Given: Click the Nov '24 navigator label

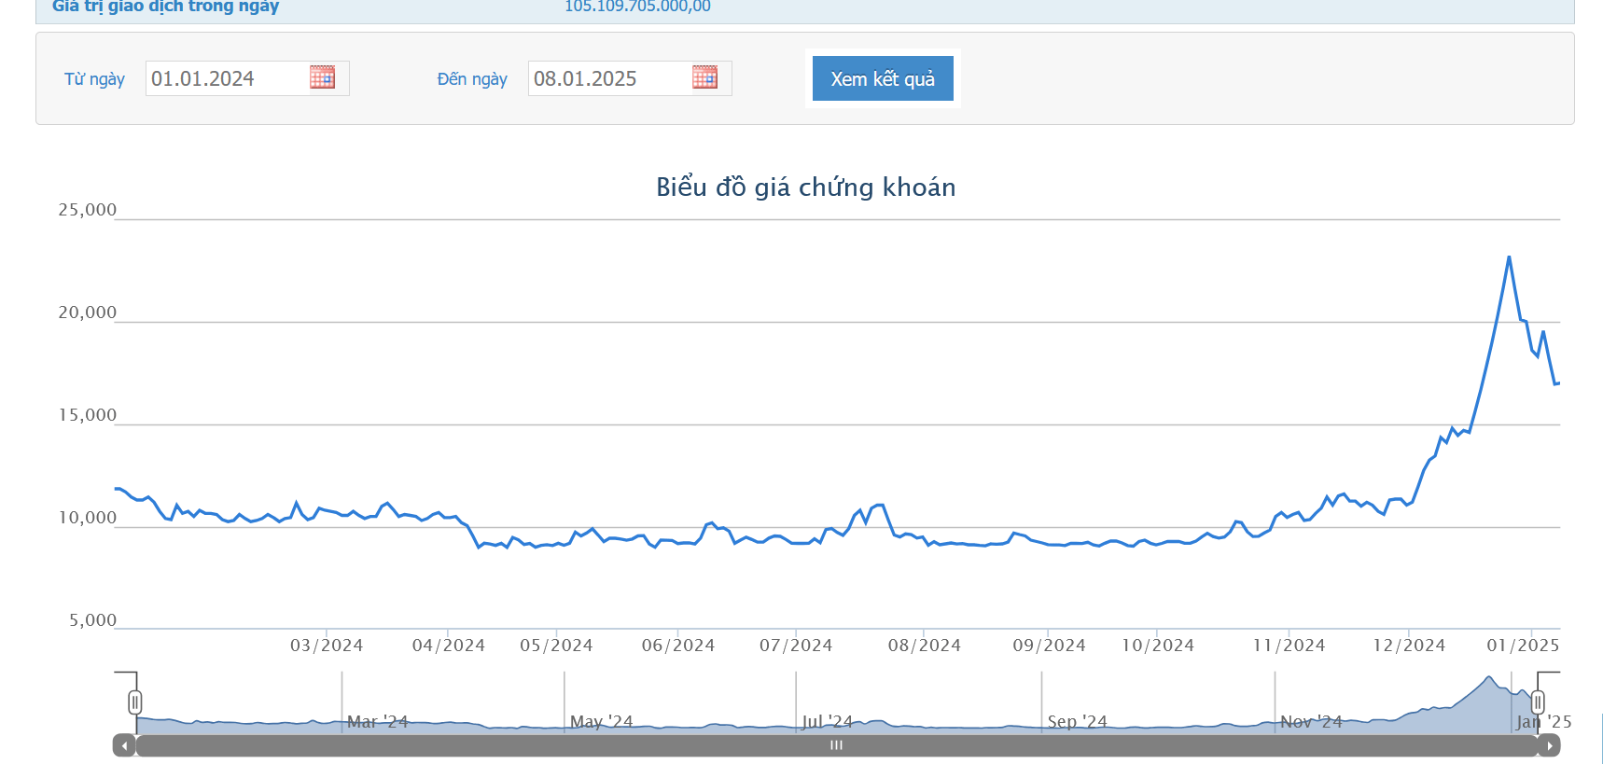Looking at the screenshot, I should point(1311,722).
